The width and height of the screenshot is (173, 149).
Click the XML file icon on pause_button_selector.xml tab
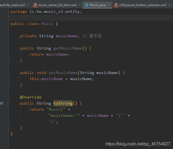(x=116, y=5)
